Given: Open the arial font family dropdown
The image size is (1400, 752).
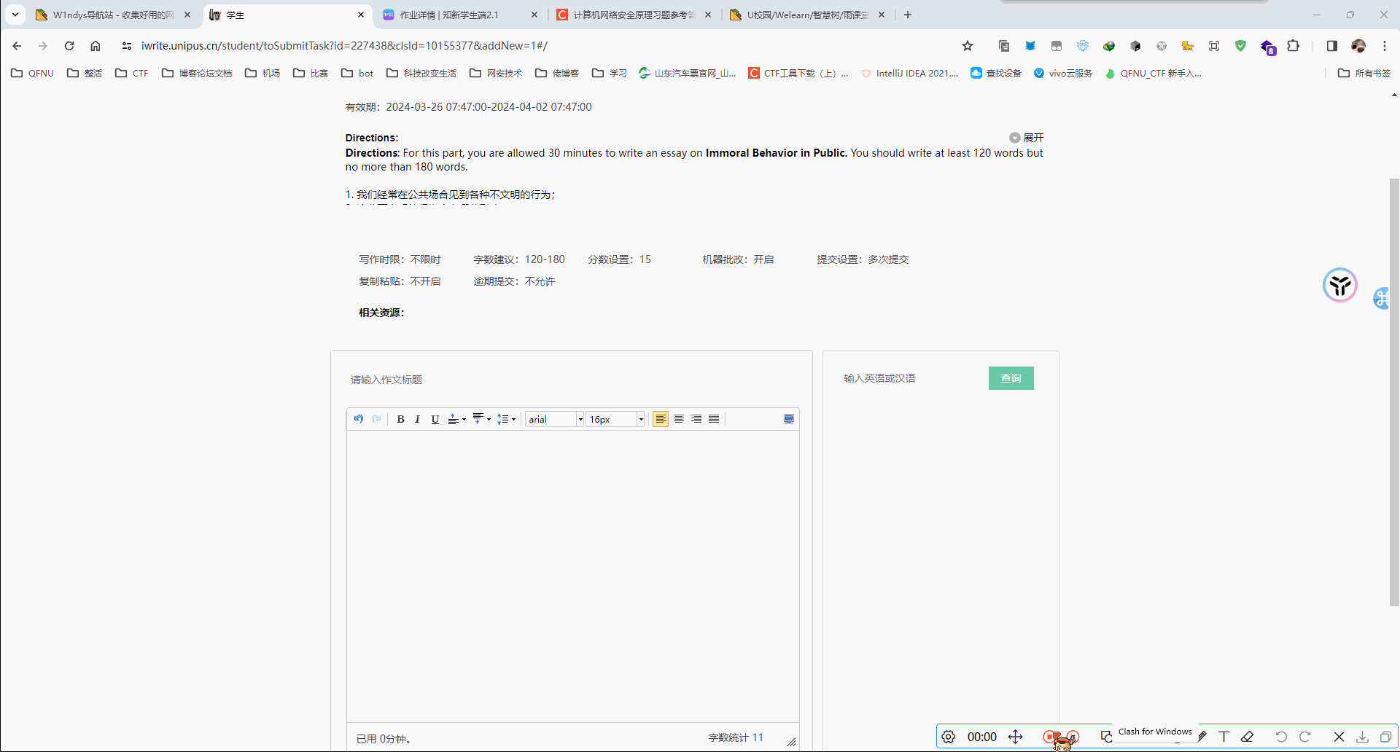Looking at the screenshot, I should pyautogui.click(x=555, y=419).
